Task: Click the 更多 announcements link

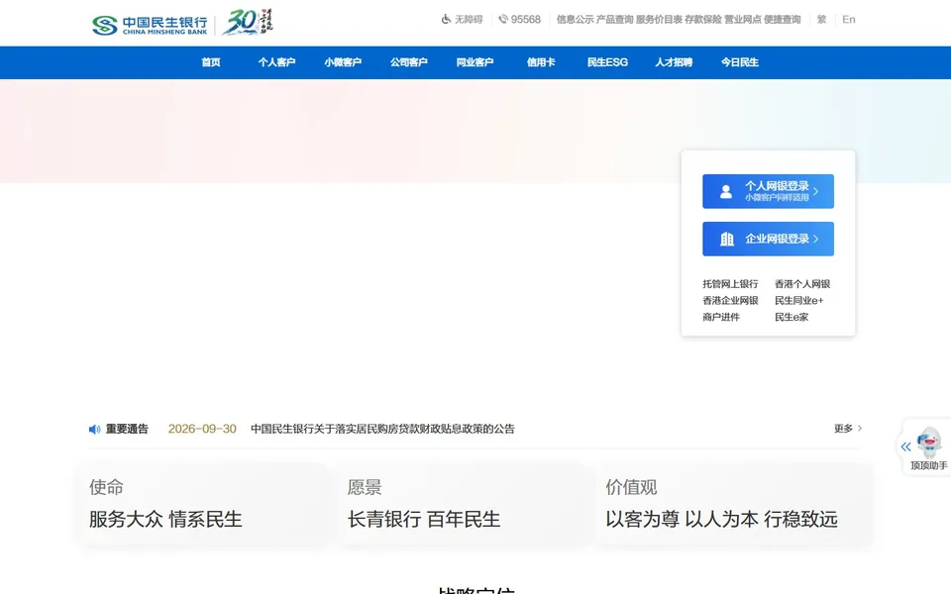Action: tap(843, 429)
